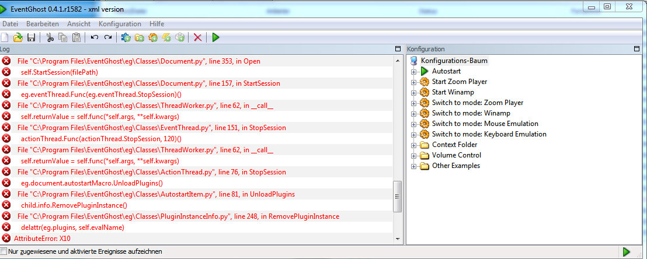
Task: Undo the last change
Action: pyautogui.click(x=95, y=37)
